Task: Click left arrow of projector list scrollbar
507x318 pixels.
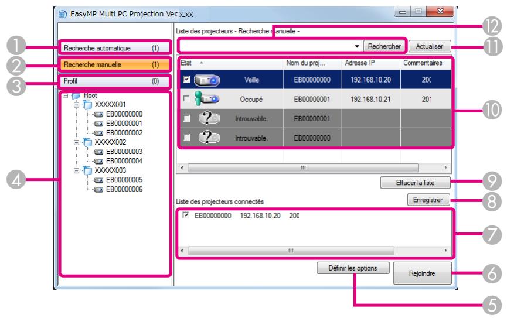Action: point(182,167)
